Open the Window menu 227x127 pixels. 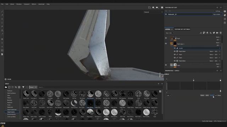coord(19,4)
